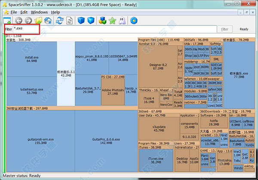
Task: Select the Nero Bac 6MB block
Action: [x=166, y=96]
